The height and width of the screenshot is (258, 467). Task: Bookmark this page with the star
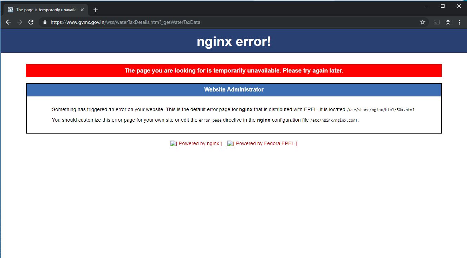tap(423, 22)
